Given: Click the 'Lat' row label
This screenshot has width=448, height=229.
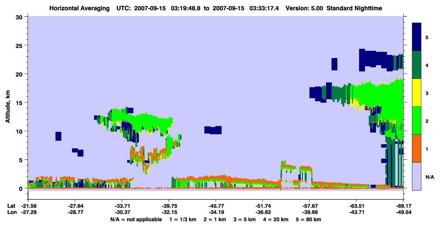Looking at the screenshot, I should click(x=11, y=206).
